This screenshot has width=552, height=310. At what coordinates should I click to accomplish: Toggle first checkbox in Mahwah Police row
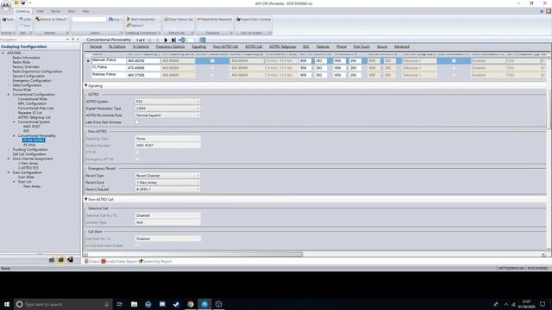pyautogui.click(x=212, y=61)
